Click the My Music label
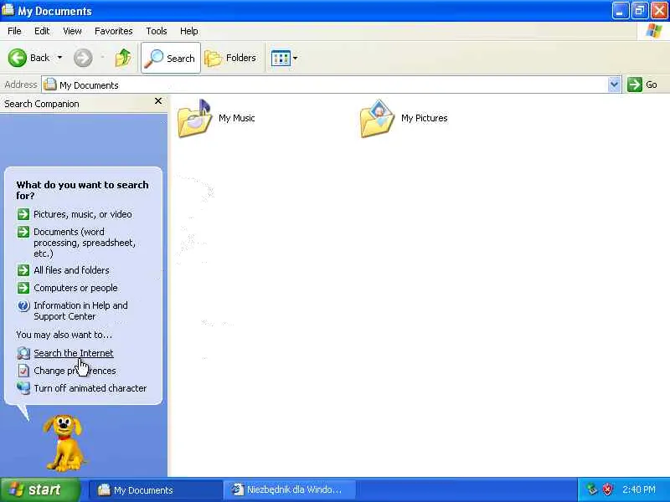This screenshot has width=670, height=502. pos(237,118)
